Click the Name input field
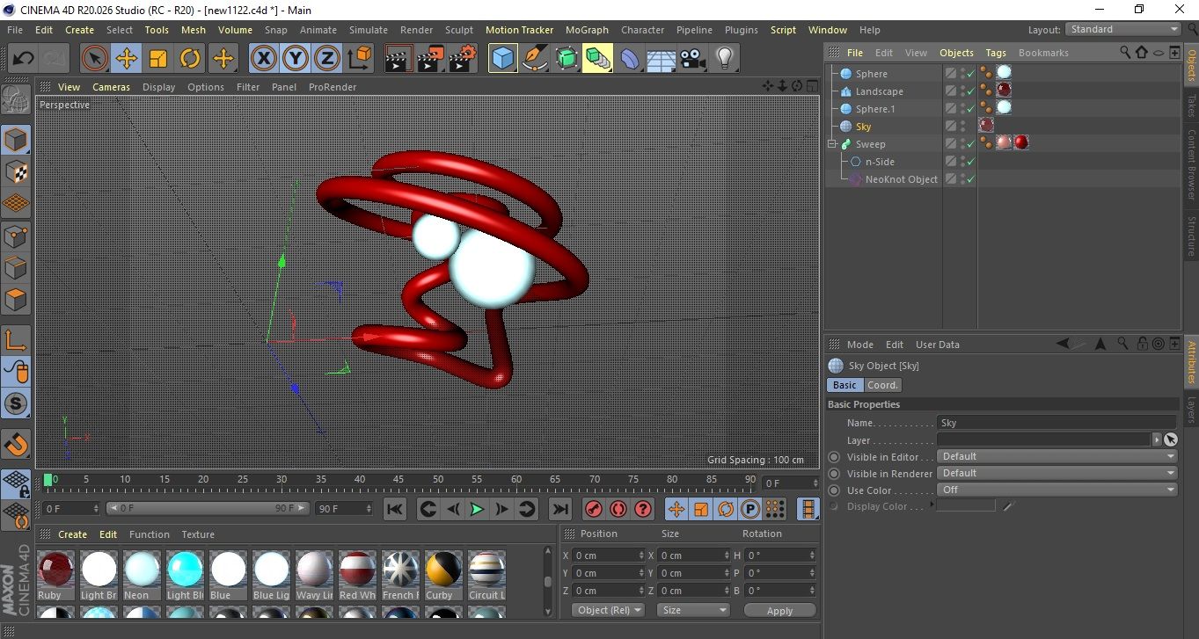 [x=1056, y=423]
